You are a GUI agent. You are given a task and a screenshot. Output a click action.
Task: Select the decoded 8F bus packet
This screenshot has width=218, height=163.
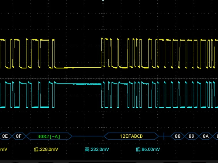coord(19,136)
